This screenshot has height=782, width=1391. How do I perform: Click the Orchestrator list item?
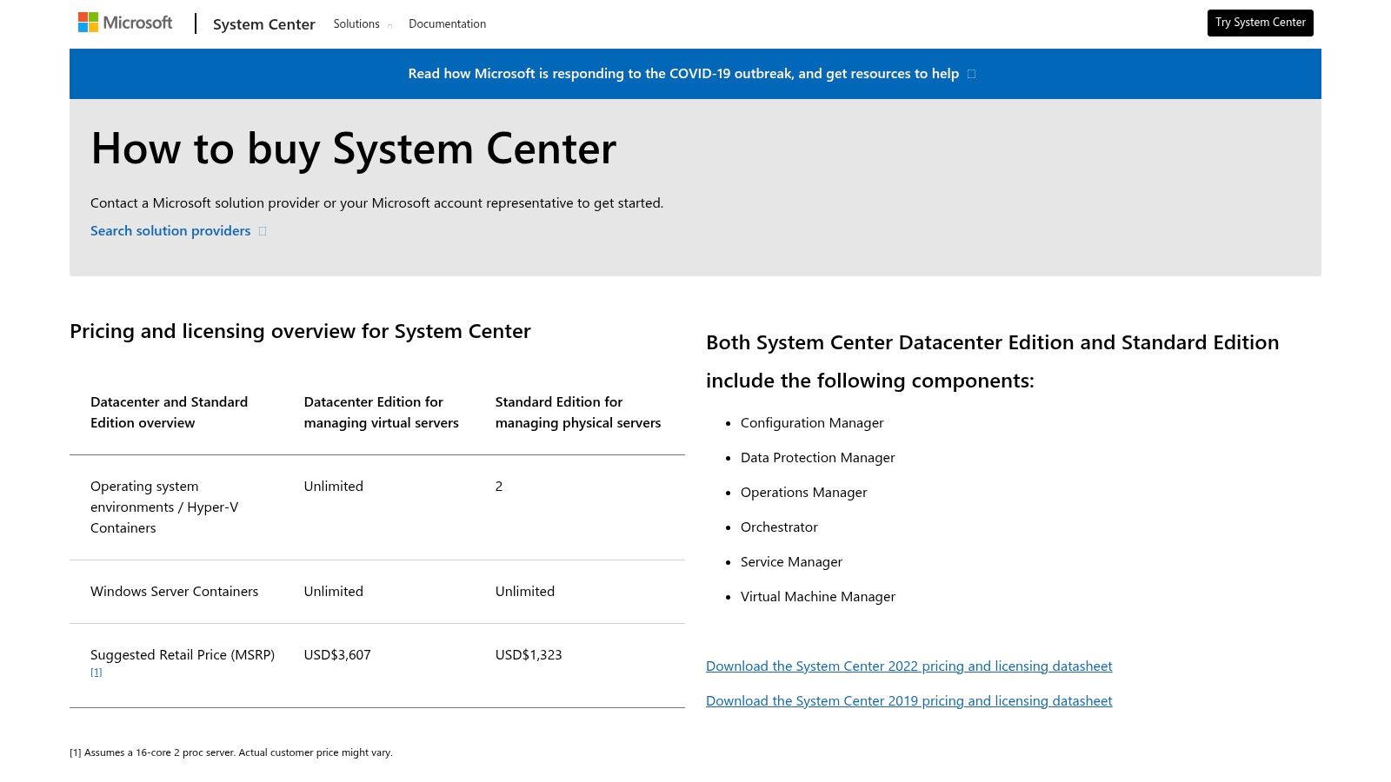click(779, 527)
